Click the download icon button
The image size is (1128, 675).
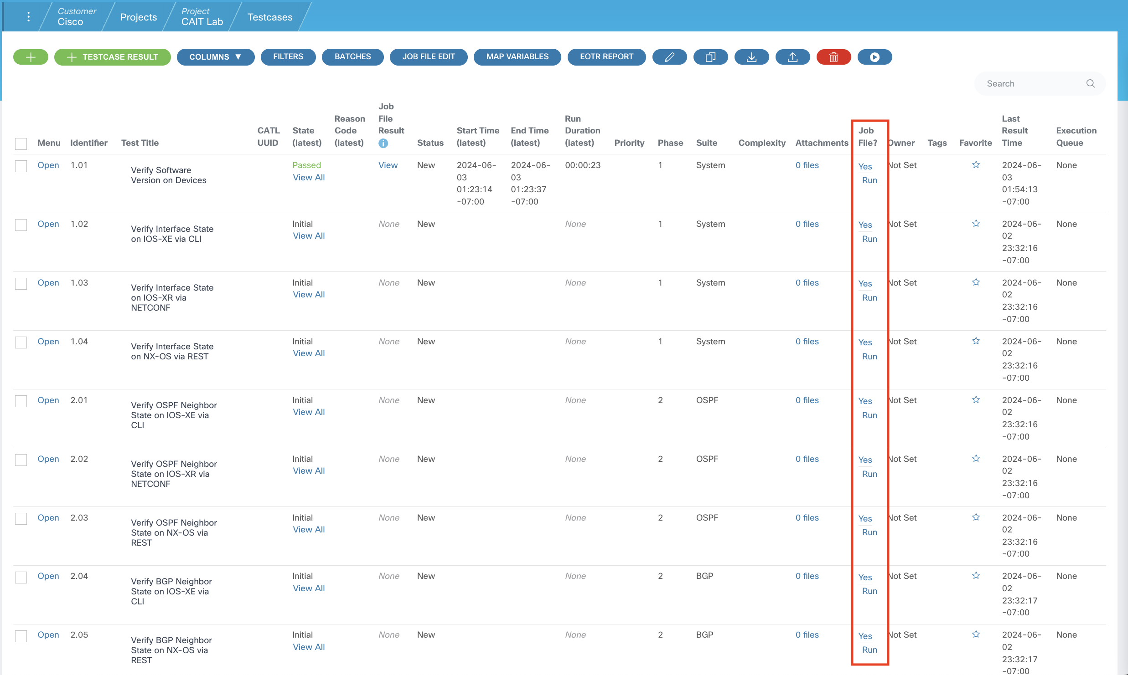click(x=751, y=57)
